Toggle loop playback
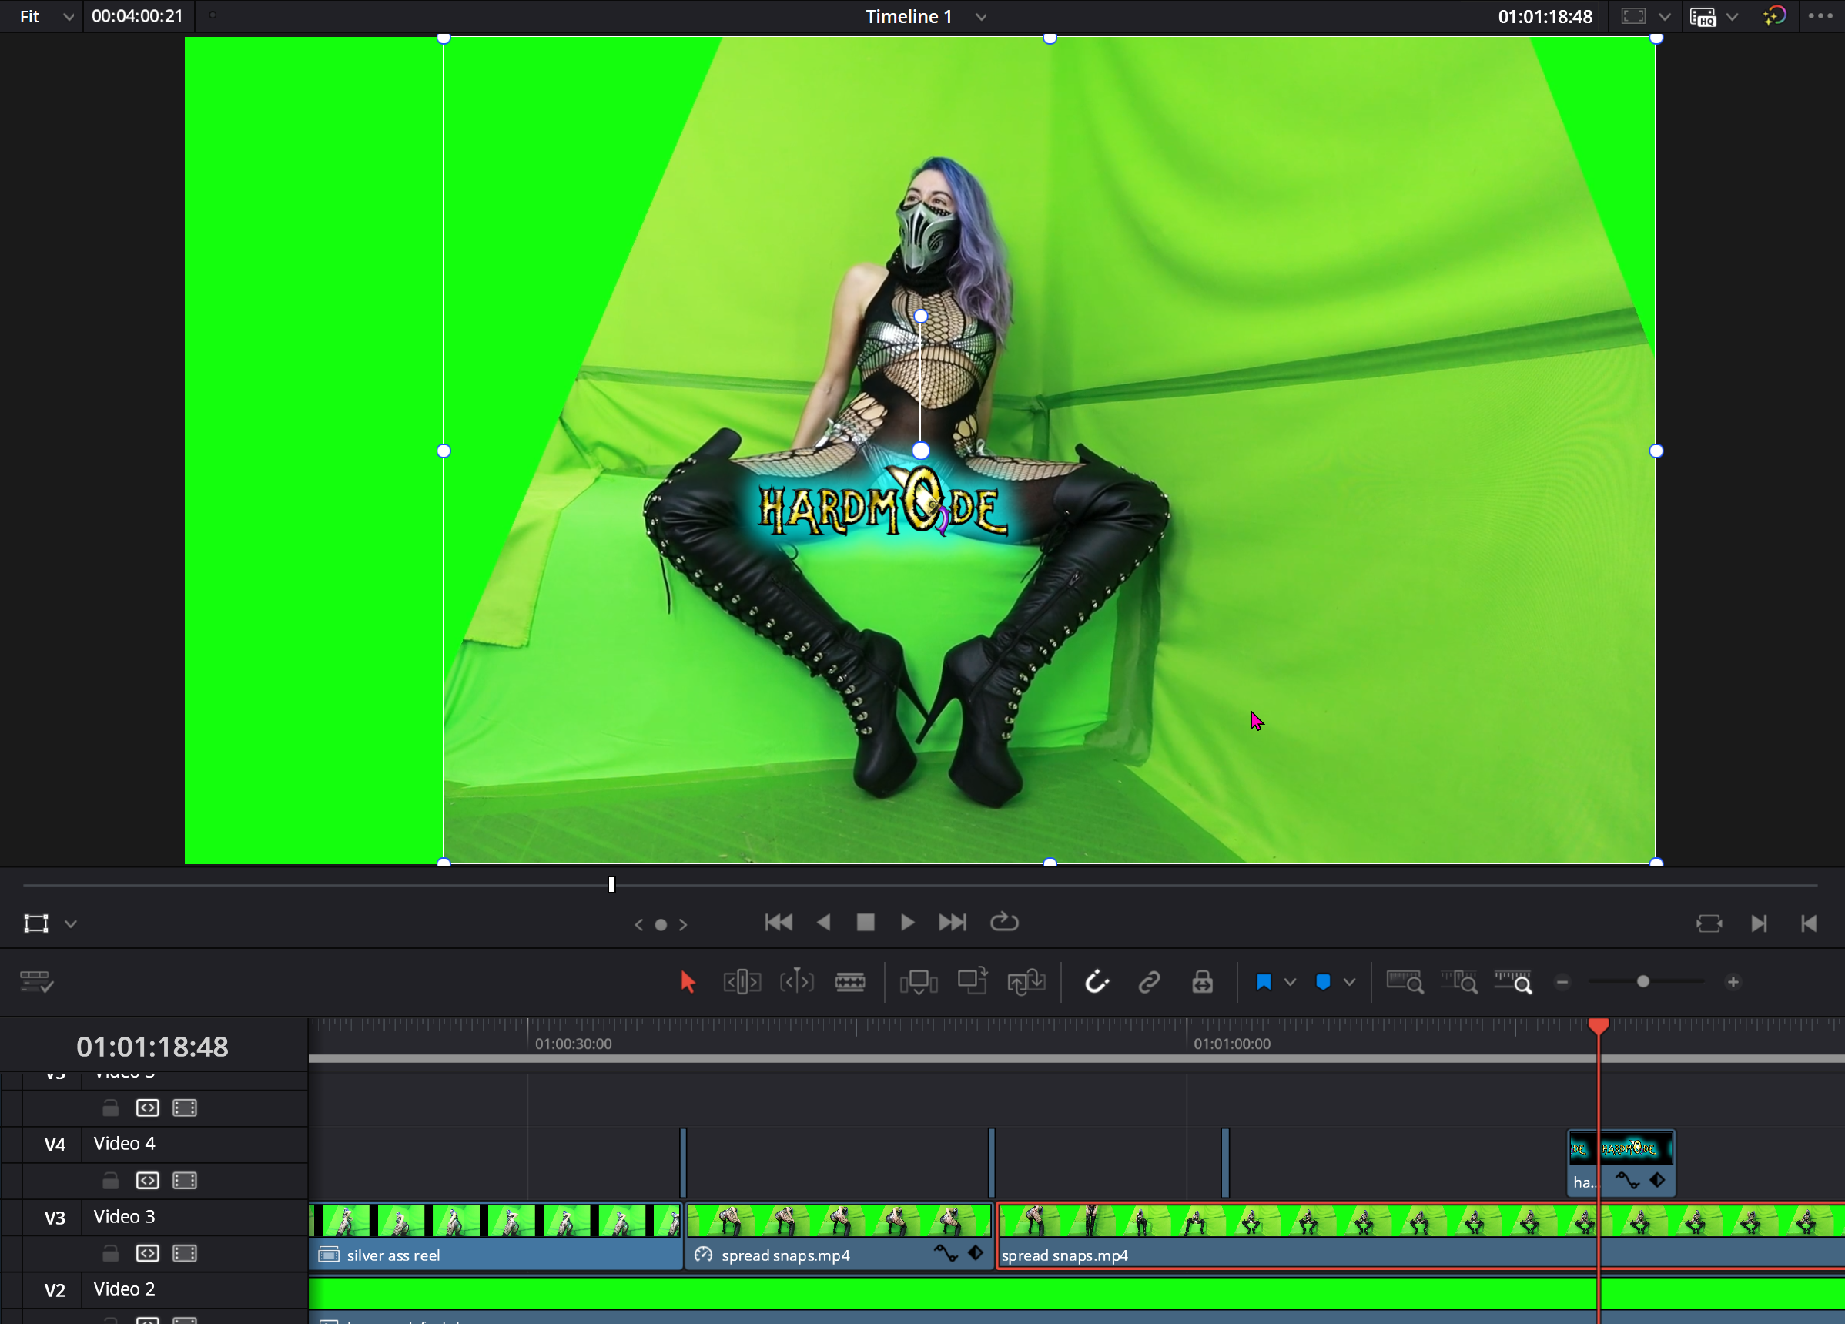Image resolution: width=1845 pixels, height=1324 pixels. click(x=1004, y=923)
